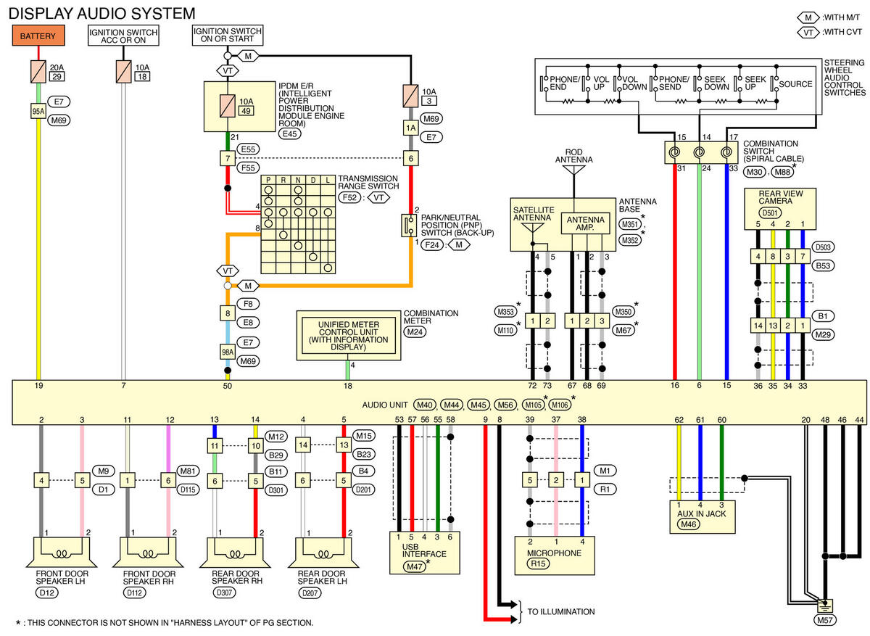Click the ANTENNA AMP. box
Viewport: 870px width, 636px height.
(x=586, y=223)
